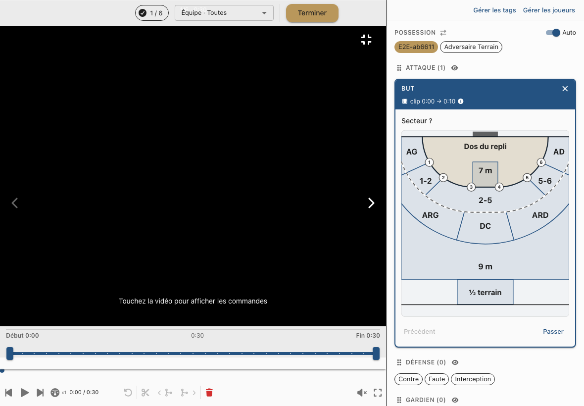
Task: Toggle ATTAQUE section visibility eye
Action: pyautogui.click(x=455, y=68)
